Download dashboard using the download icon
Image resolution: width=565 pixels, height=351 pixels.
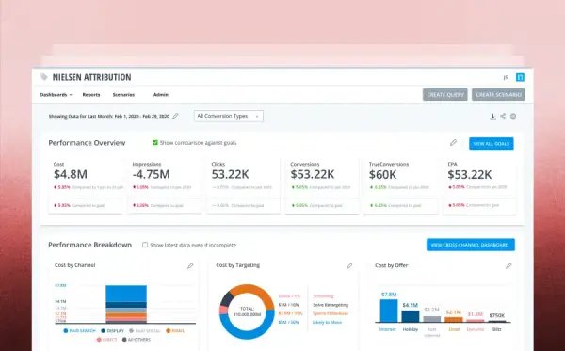[x=492, y=117]
